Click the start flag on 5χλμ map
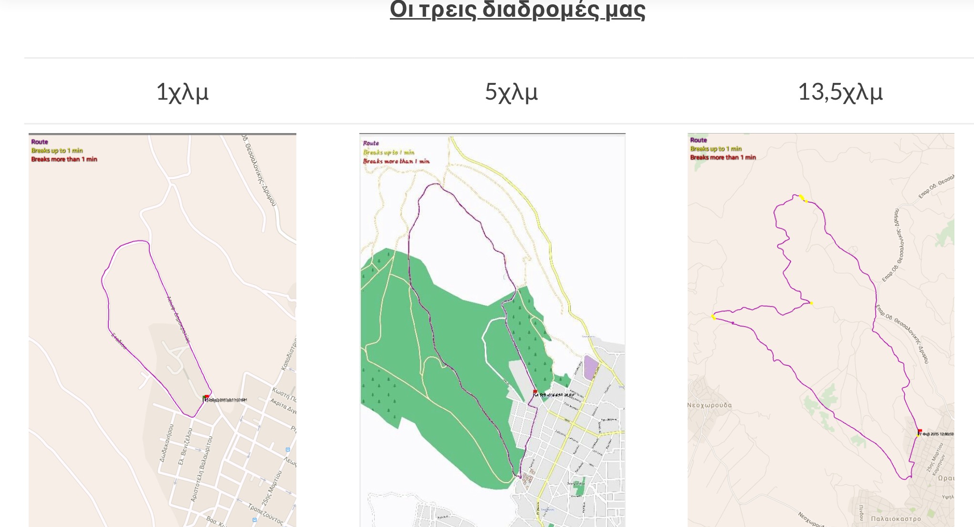The width and height of the screenshot is (974, 527). [x=535, y=393]
